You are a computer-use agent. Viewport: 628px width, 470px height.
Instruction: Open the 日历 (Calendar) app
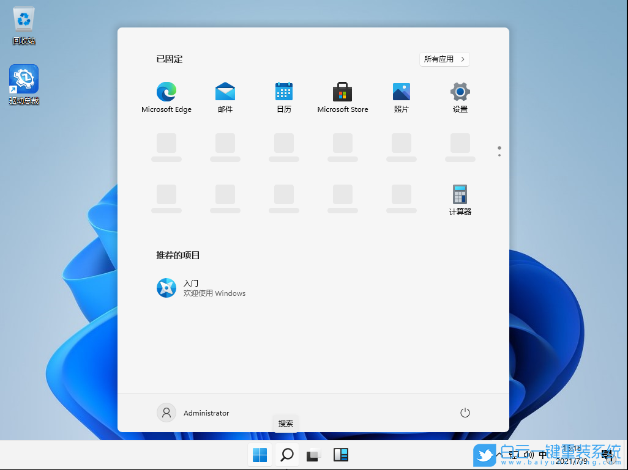[x=283, y=93]
